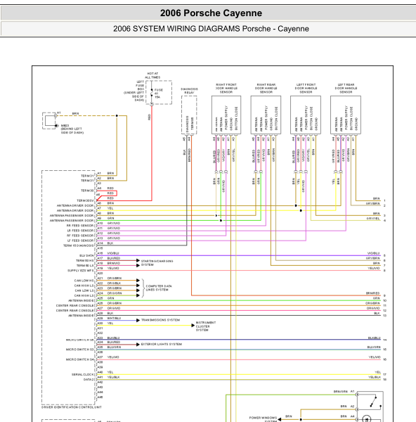The height and width of the screenshot is (422, 416).
Task: Click the Exterior Lights System arrow marker
Action: 138,345
